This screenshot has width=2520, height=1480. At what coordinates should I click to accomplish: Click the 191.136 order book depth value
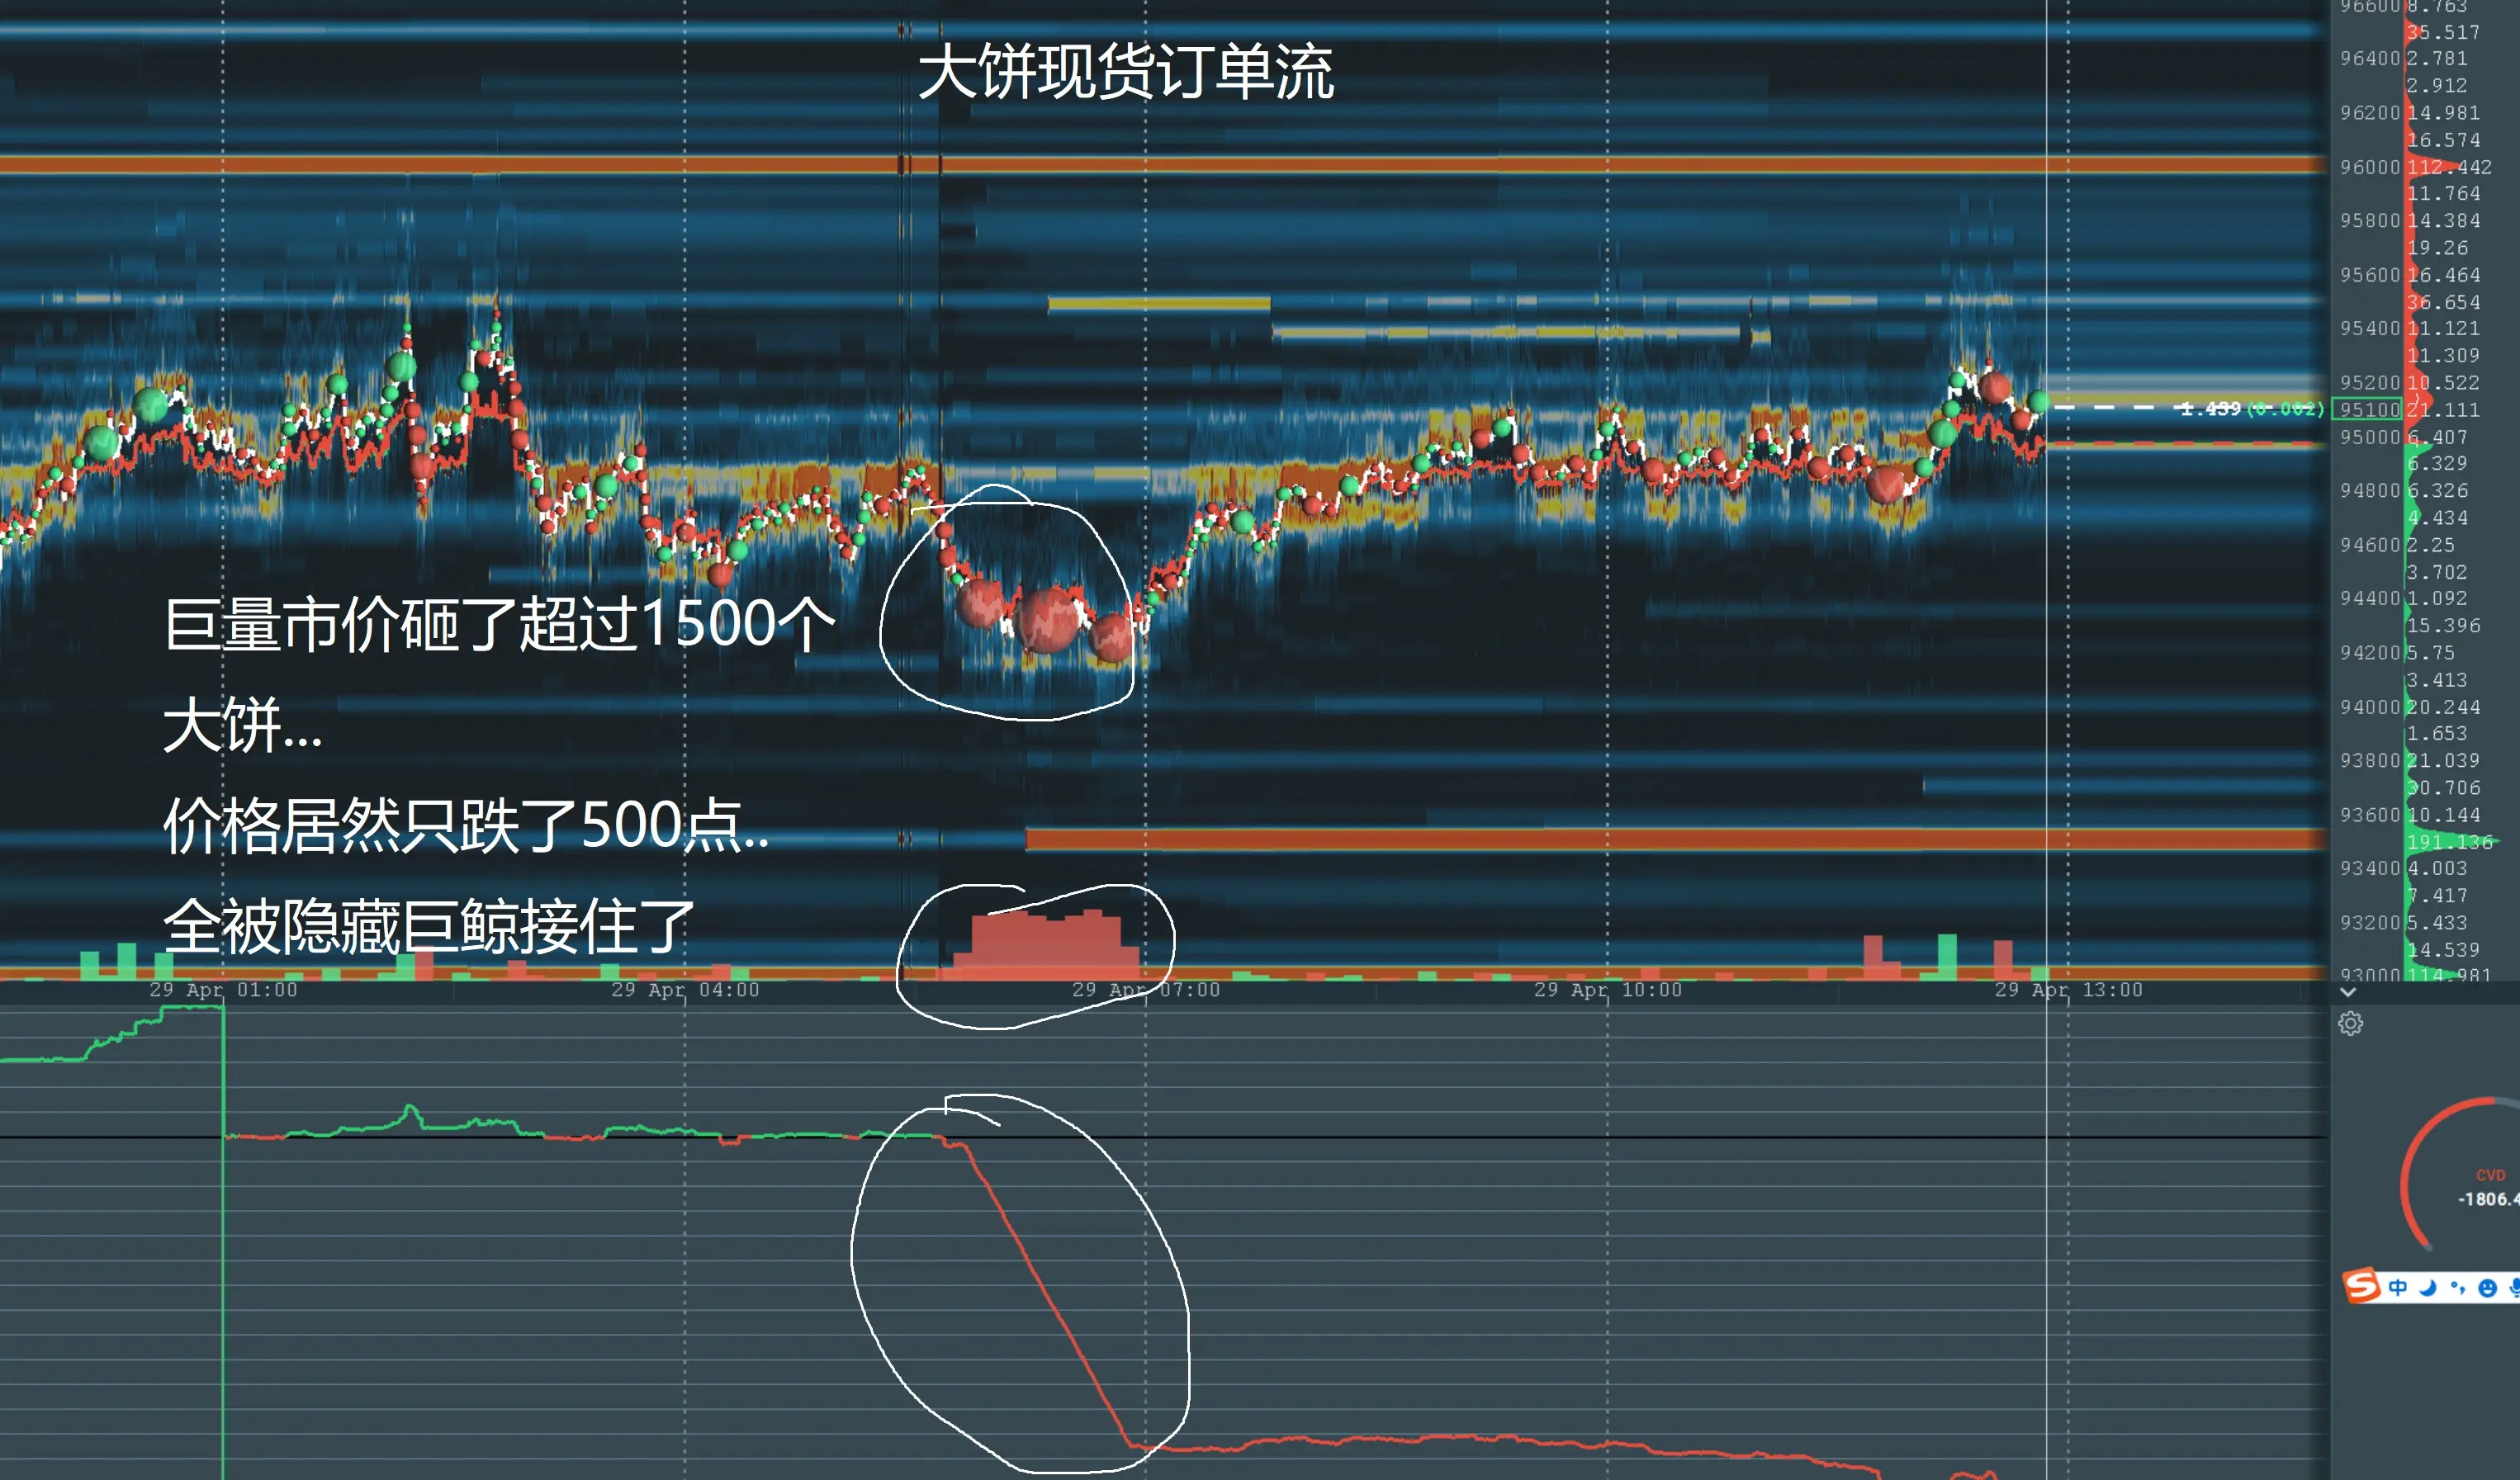tap(2449, 842)
